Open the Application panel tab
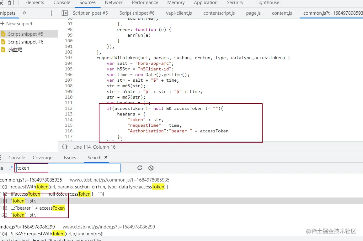Viewport: 363px width, 241px height. point(206,3)
